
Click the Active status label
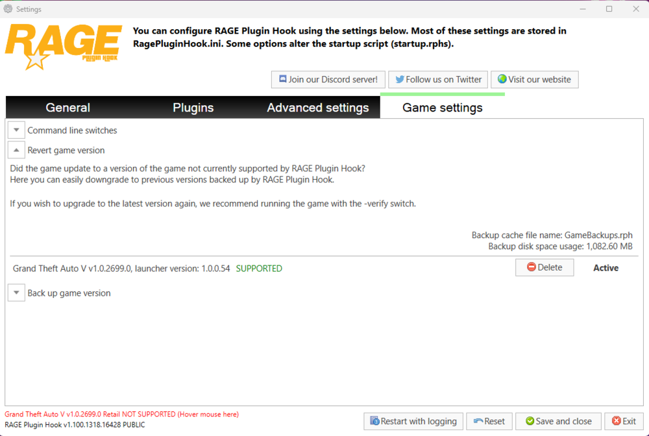tap(606, 268)
